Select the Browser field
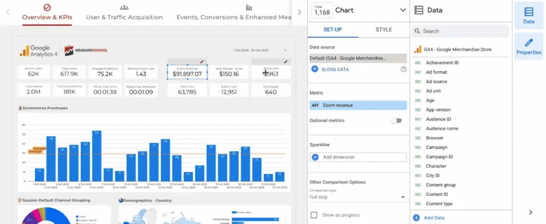 [435, 138]
